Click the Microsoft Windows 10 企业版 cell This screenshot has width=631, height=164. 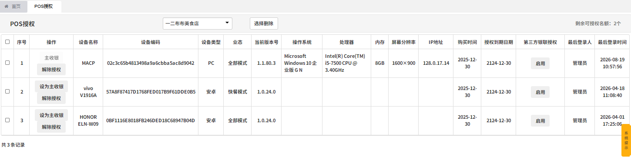coord(302,63)
